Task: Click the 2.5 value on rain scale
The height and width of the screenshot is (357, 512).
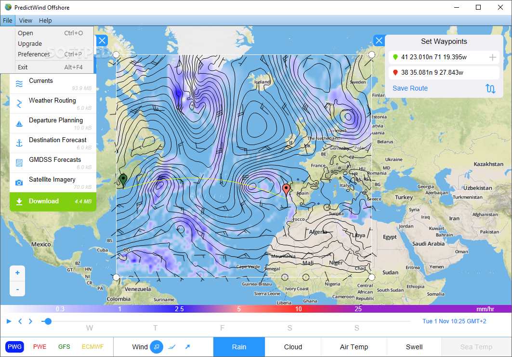Action: pos(179,309)
